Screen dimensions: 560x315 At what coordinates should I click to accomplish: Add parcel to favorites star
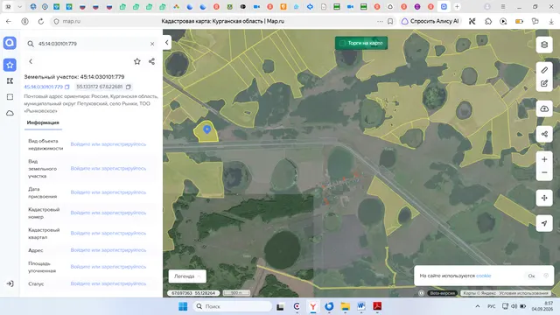point(137,61)
